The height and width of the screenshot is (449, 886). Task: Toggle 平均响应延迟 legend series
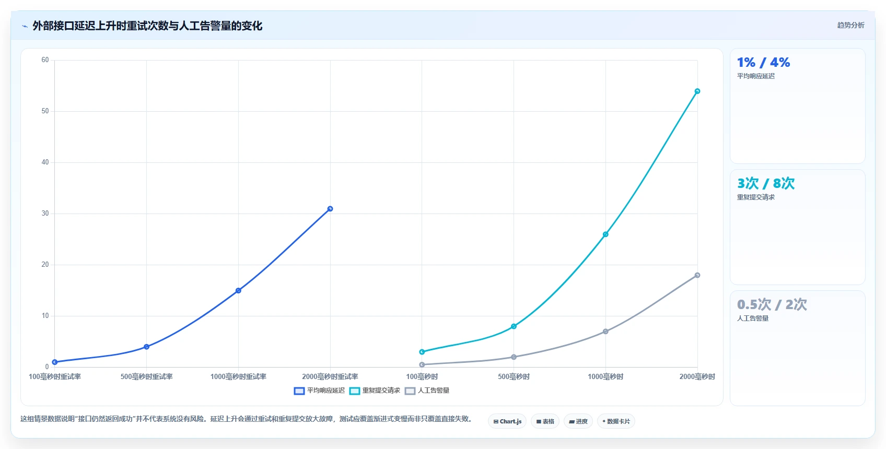pyautogui.click(x=319, y=391)
